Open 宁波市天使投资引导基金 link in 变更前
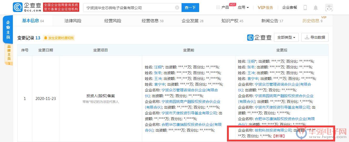This screenshot has width=349, height=142. click(189, 113)
